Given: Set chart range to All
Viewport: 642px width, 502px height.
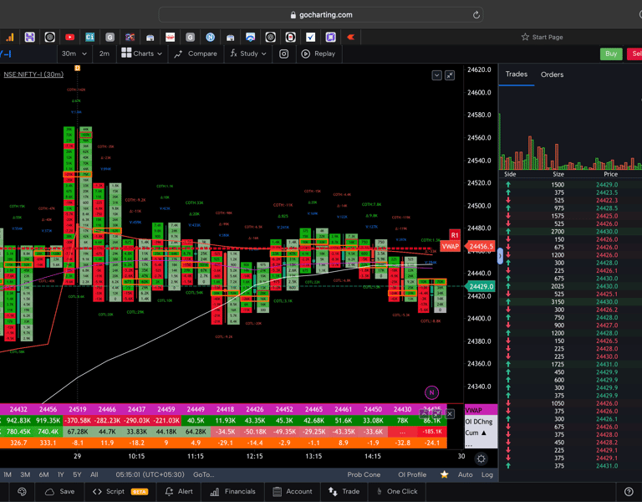Looking at the screenshot, I should (x=94, y=474).
